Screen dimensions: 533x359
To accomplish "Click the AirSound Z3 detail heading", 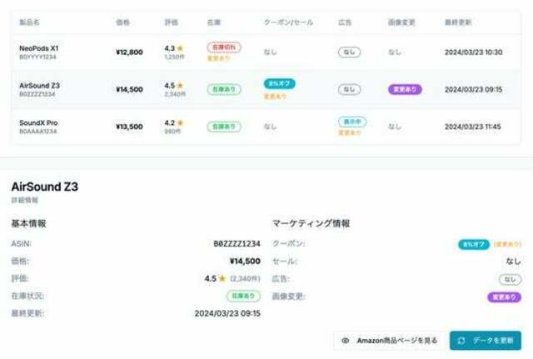I will tap(44, 187).
